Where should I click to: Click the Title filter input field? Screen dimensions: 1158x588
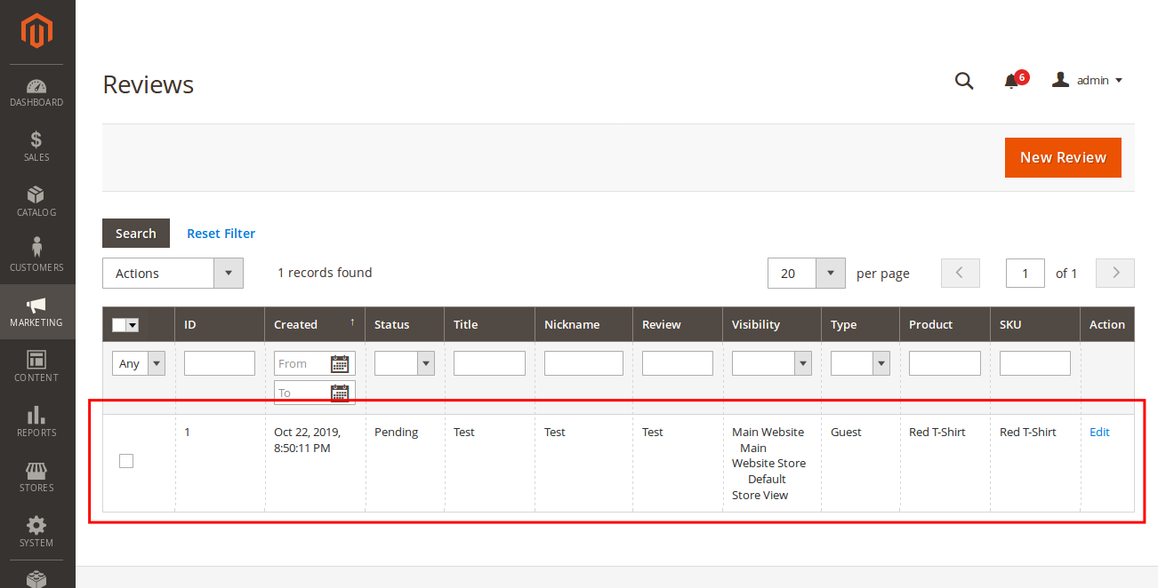[489, 363]
